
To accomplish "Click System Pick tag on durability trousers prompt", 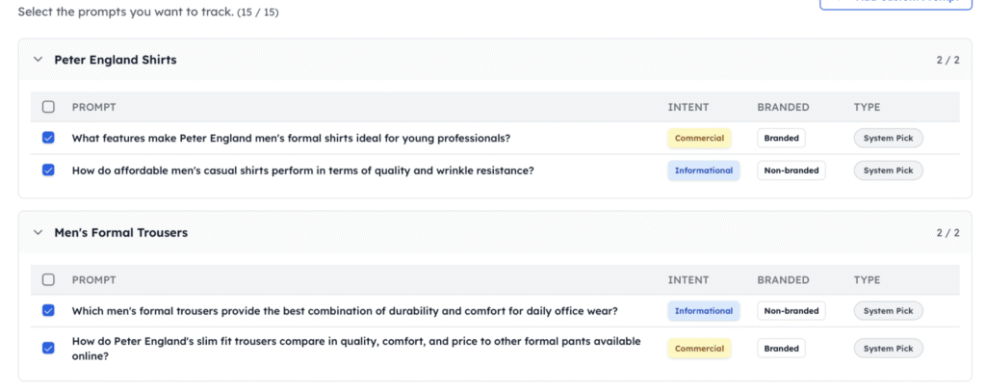I will [888, 311].
